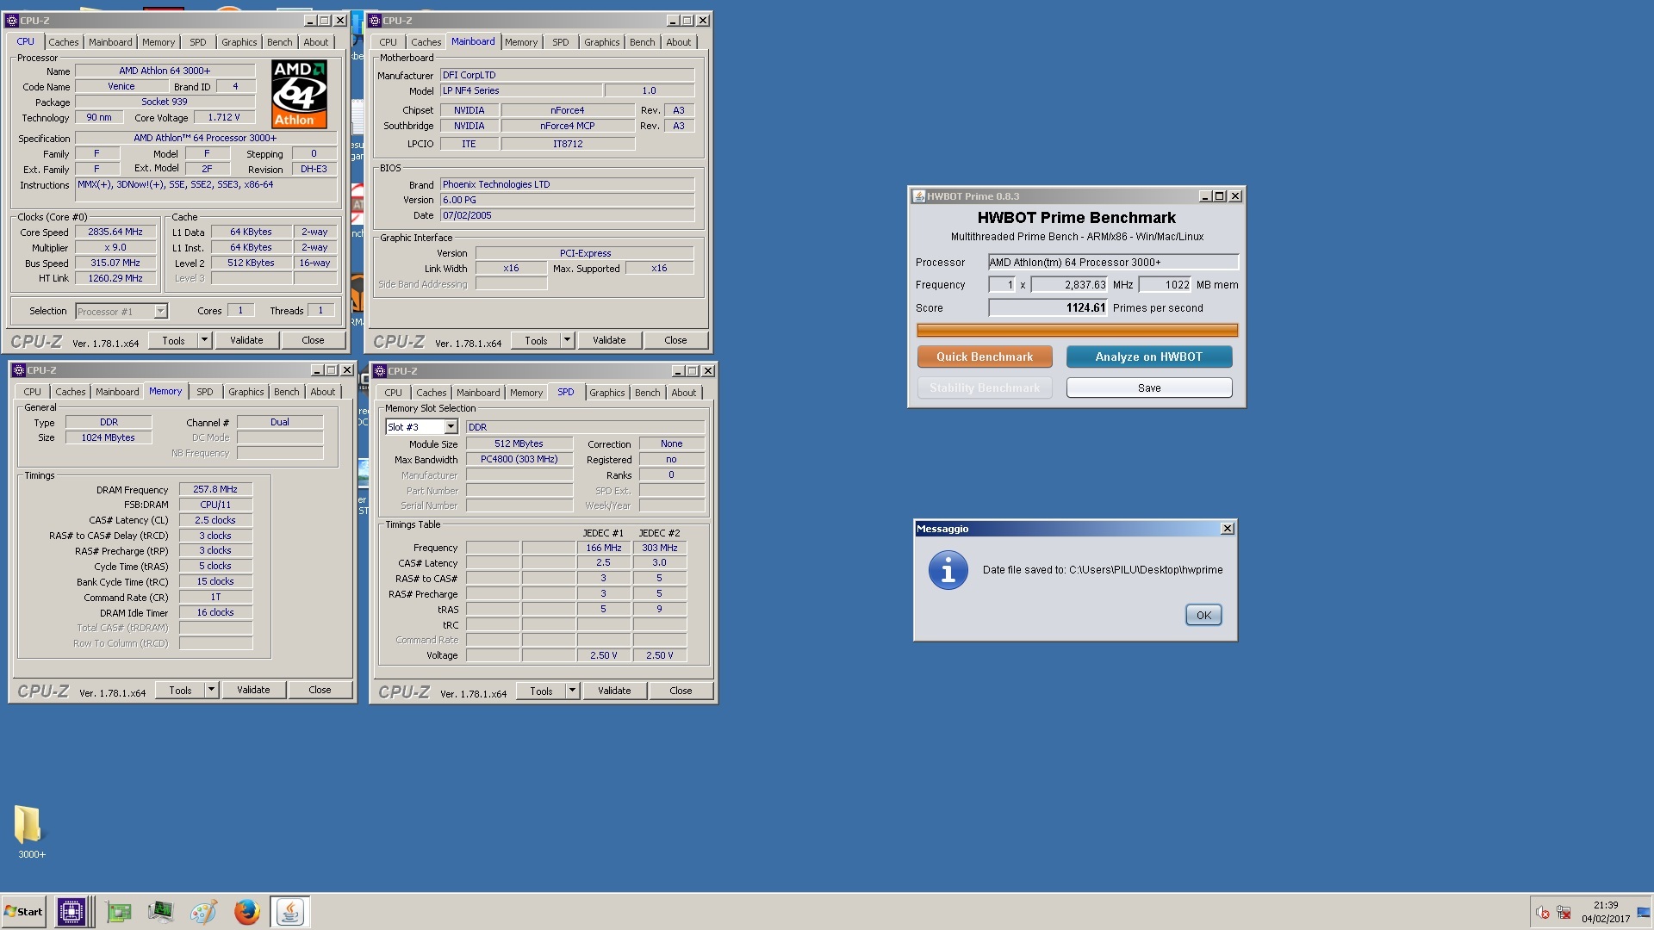Open Bench tab in CPU window
The image size is (1654, 930).
click(x=279, y=42)
